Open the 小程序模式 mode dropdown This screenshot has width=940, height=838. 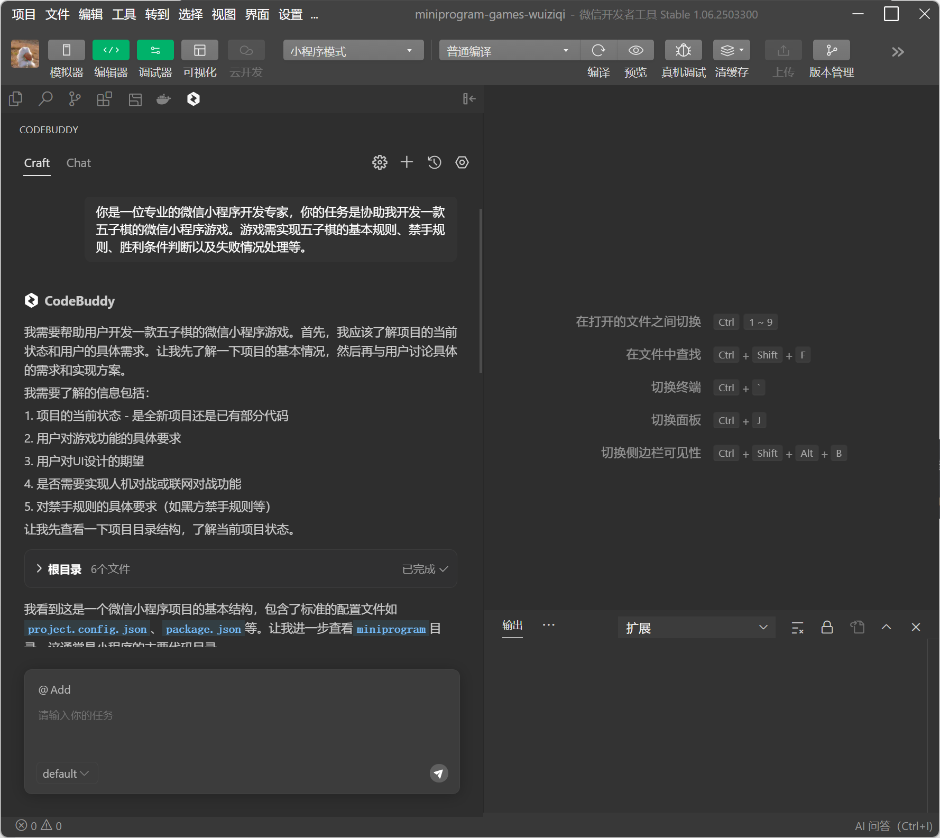(353, 51)
